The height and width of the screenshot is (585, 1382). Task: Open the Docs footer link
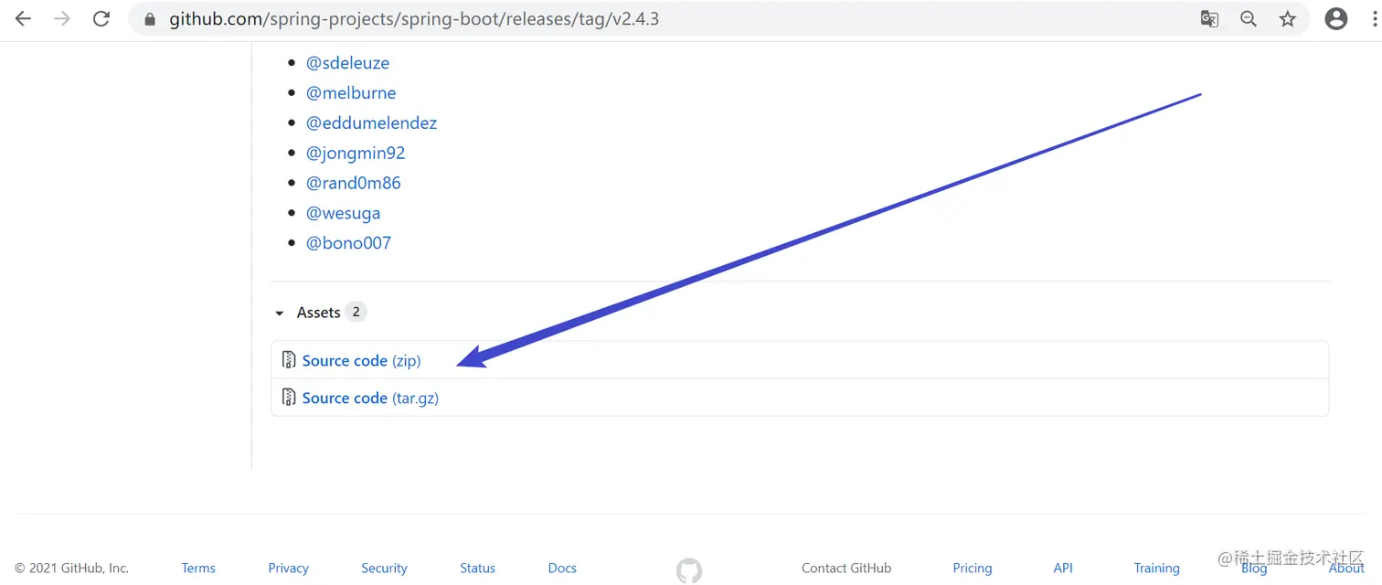coord(562,568)
